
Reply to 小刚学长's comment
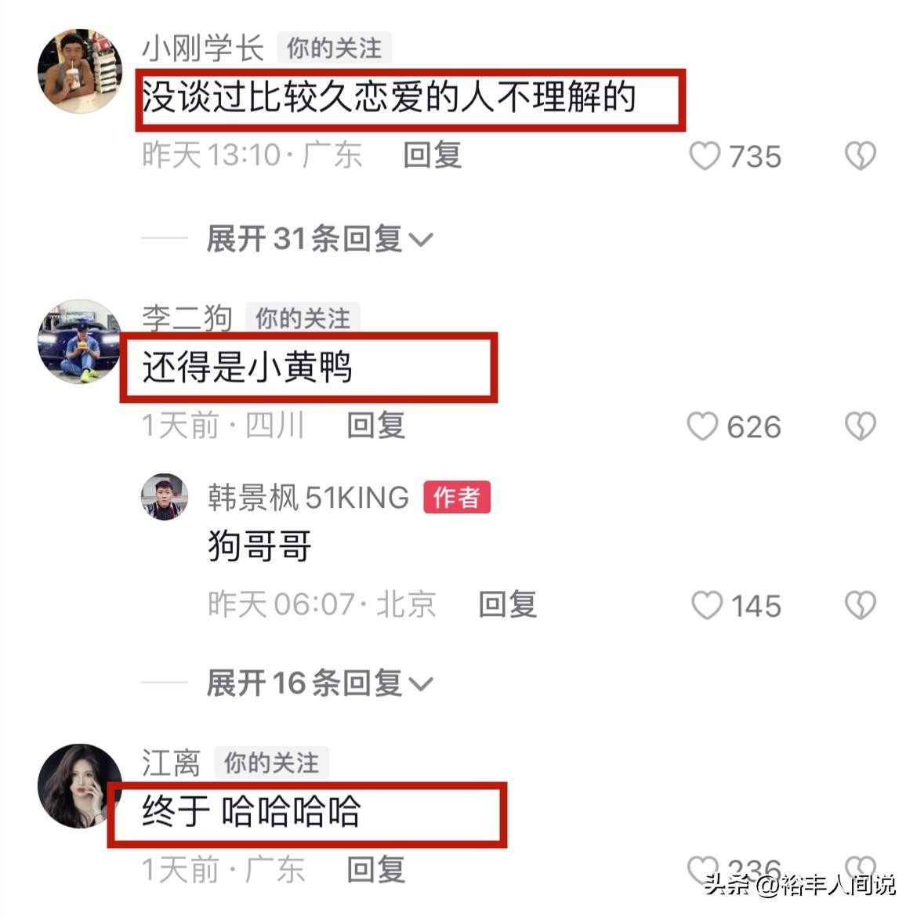click(x=432, y=155)
